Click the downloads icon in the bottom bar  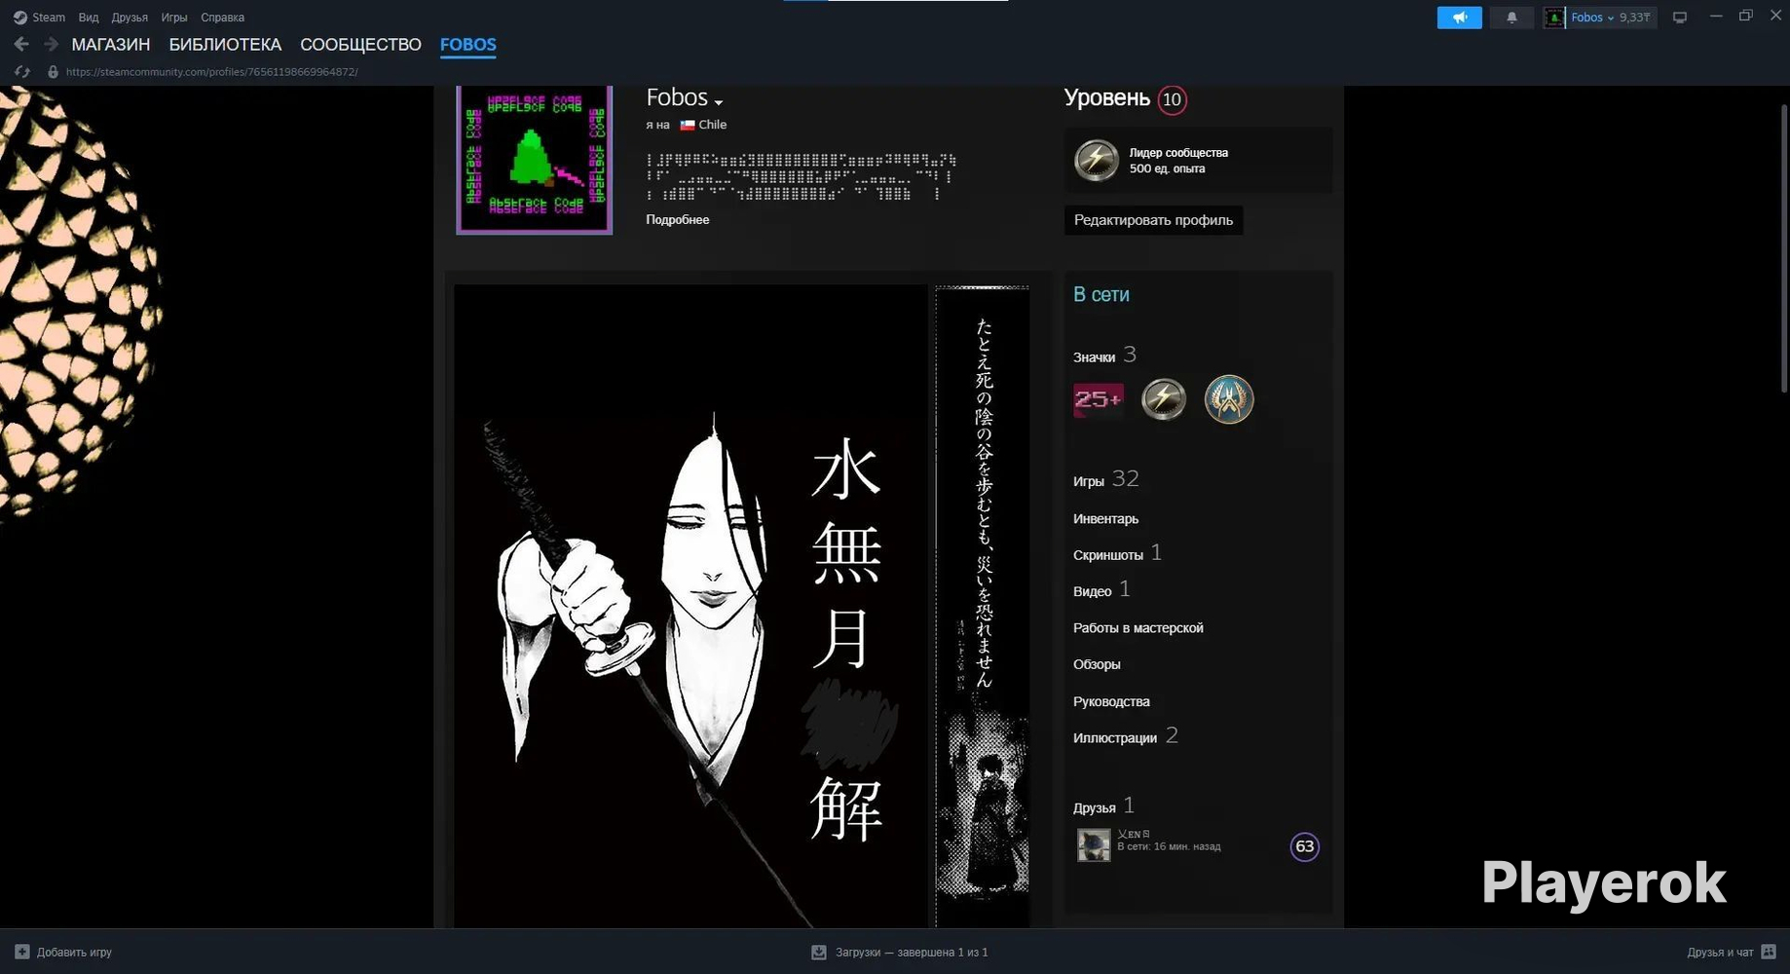[819, 953]
